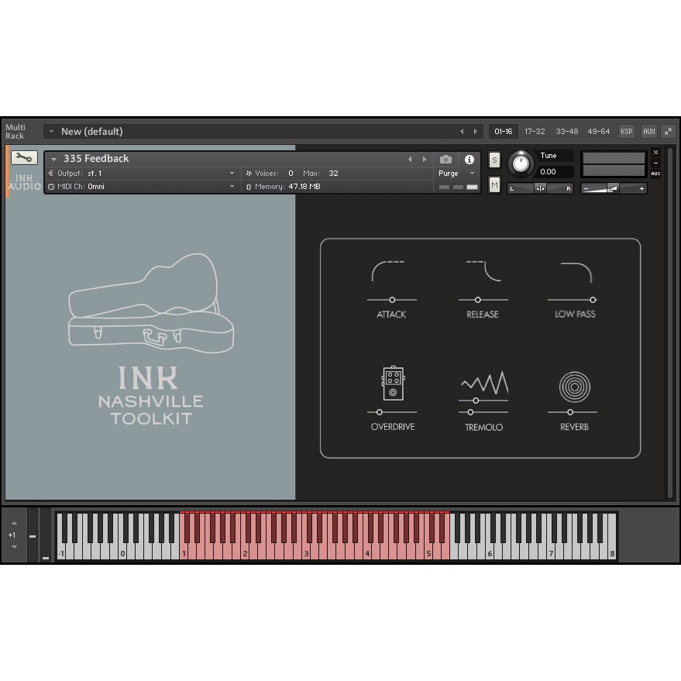Viewport: 681px width, 681px height.
Task: Open the instrument info icon
Action: (469, 160)
